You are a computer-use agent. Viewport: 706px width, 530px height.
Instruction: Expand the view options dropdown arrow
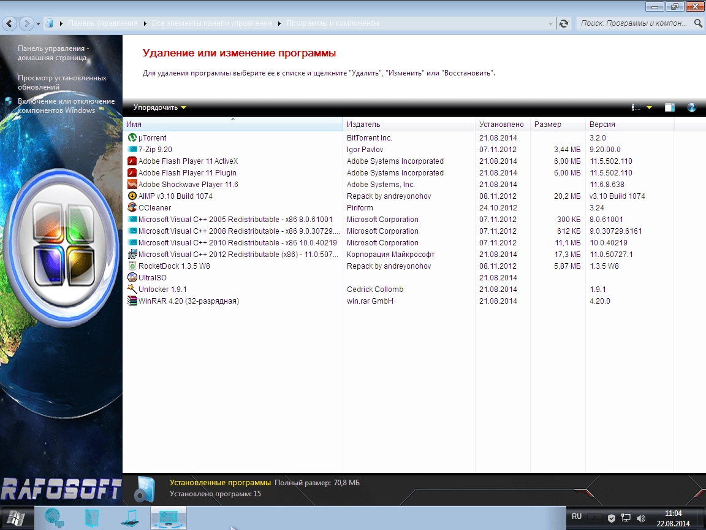click(x=649, y=107)
